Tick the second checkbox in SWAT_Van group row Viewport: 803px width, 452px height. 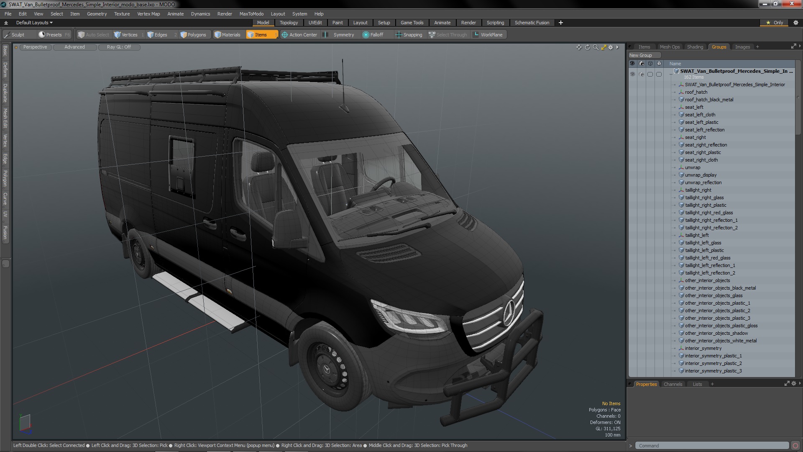click(x=659, y=74)
